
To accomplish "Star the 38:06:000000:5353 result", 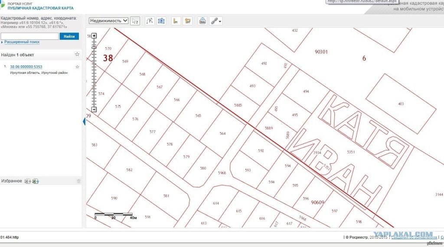I will coord(77,67).
